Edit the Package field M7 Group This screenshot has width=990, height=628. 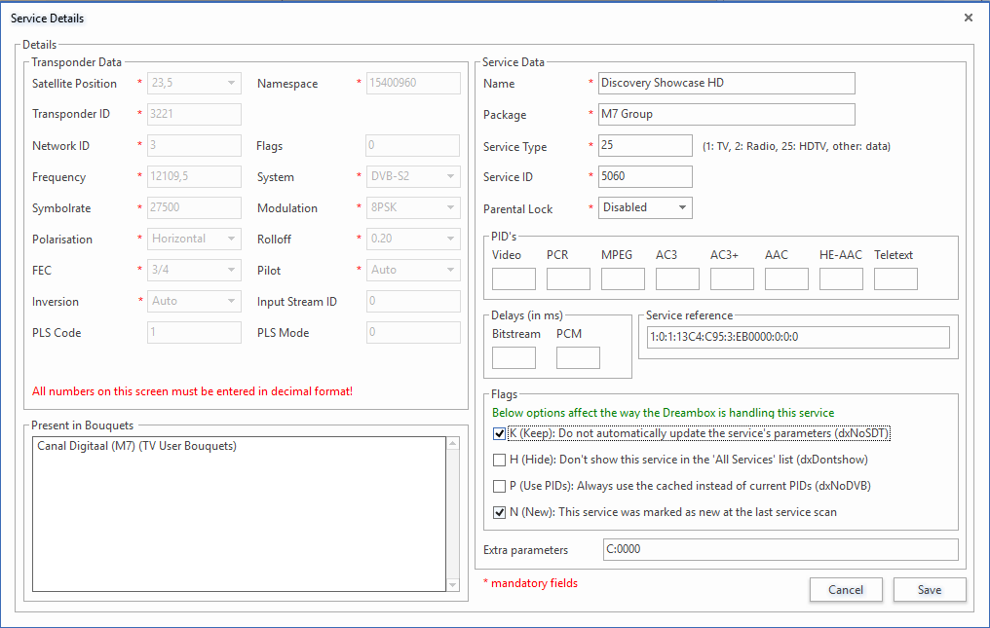coord(727,114)
